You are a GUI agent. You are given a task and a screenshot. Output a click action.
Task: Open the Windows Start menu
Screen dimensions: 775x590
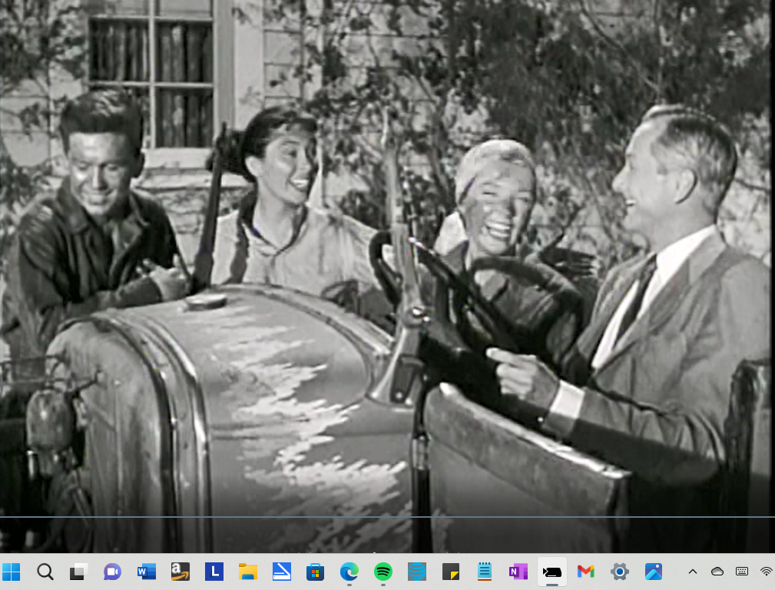pos(12,572)
